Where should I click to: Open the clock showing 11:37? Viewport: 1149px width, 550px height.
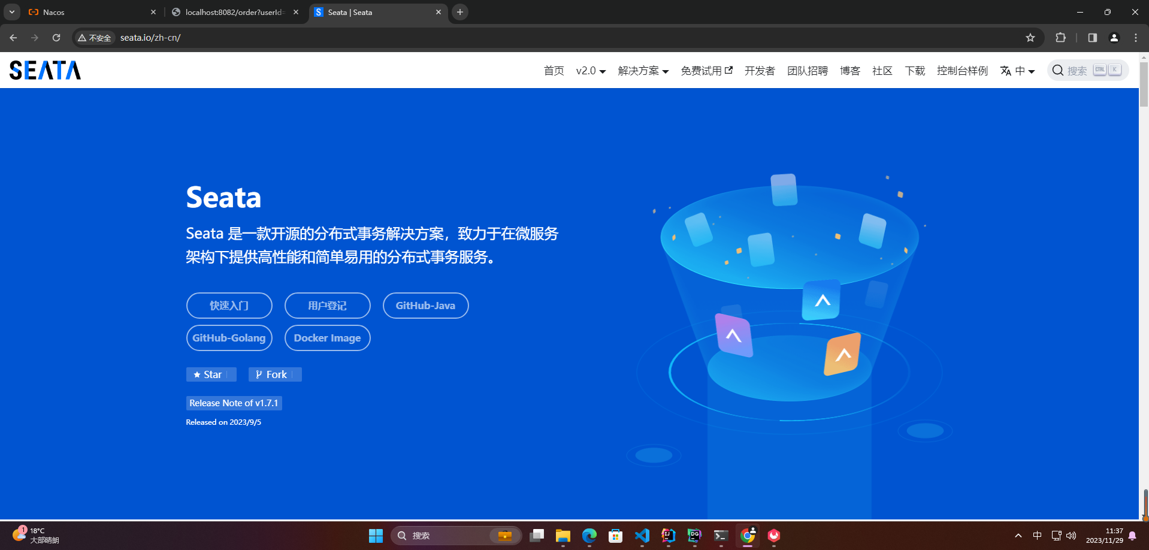point(1105,536)
